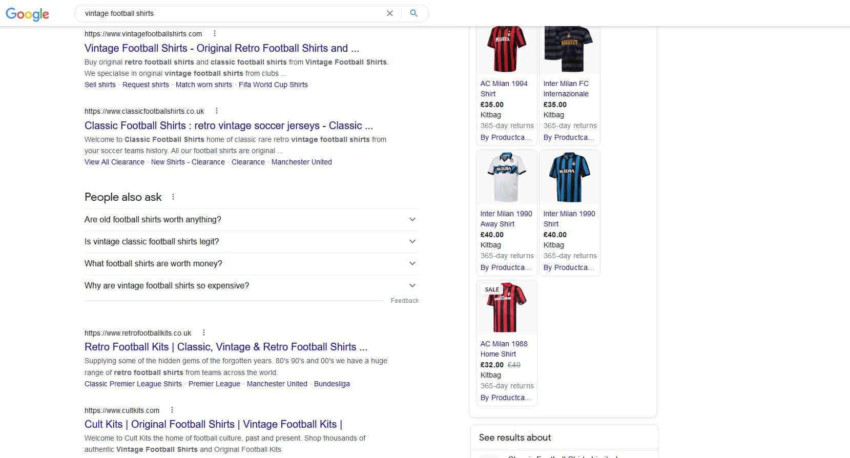This screenshot has width=850, height=458.
Task: Click the See results about heading
Action: point(515,438)
